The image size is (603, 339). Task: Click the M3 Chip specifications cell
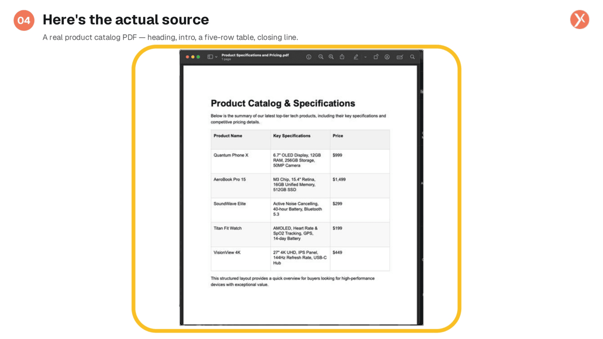(x=300, y=186)
